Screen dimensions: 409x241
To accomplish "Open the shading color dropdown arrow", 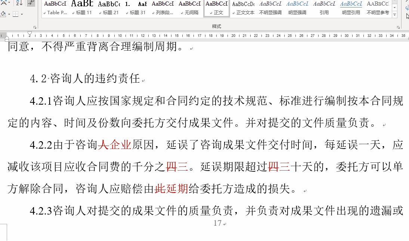I will point(9,14).
